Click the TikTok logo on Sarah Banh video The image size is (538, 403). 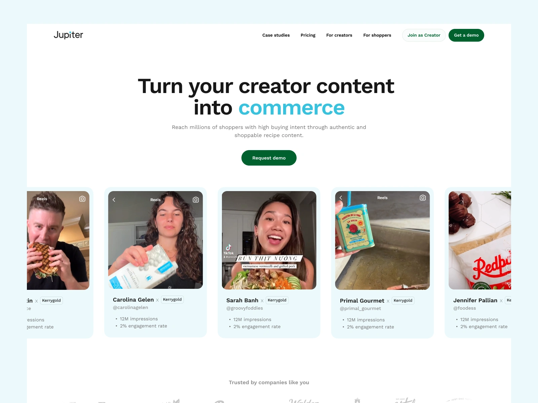point(229,249)
